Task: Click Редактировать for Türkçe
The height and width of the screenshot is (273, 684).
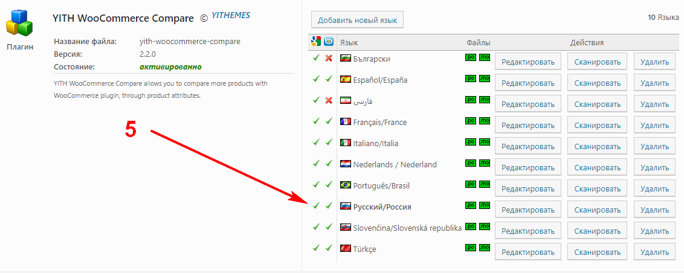Action: point(528,252)
